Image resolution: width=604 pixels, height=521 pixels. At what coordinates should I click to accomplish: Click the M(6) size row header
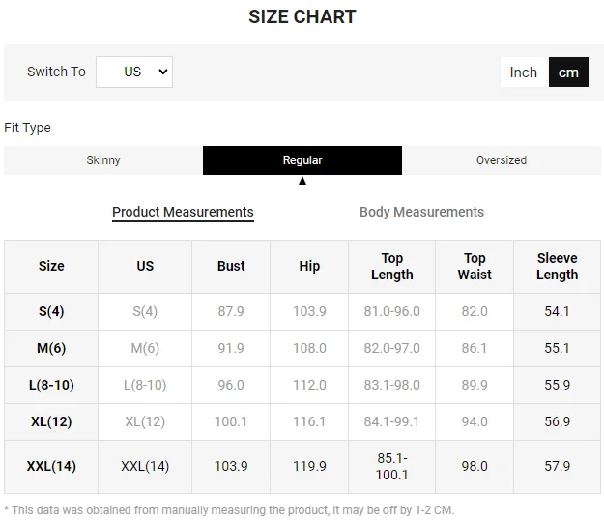click(51, 348)
